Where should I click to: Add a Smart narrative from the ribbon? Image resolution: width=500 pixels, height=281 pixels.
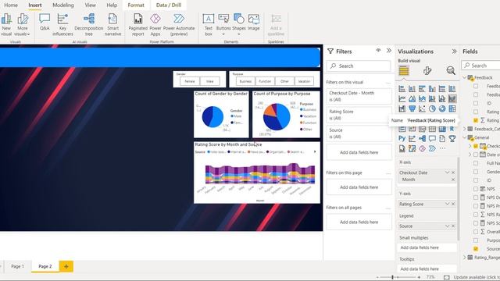(112, 24)
